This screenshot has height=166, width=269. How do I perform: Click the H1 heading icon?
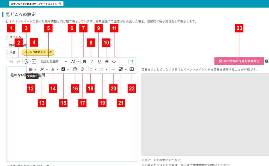click(x=34, y=62)
